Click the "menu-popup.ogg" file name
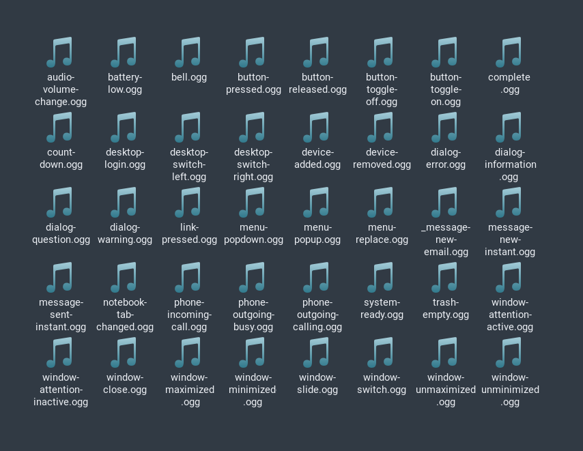Screen dimensions: 583x451 pyautogui.click(x=317, y=233)
